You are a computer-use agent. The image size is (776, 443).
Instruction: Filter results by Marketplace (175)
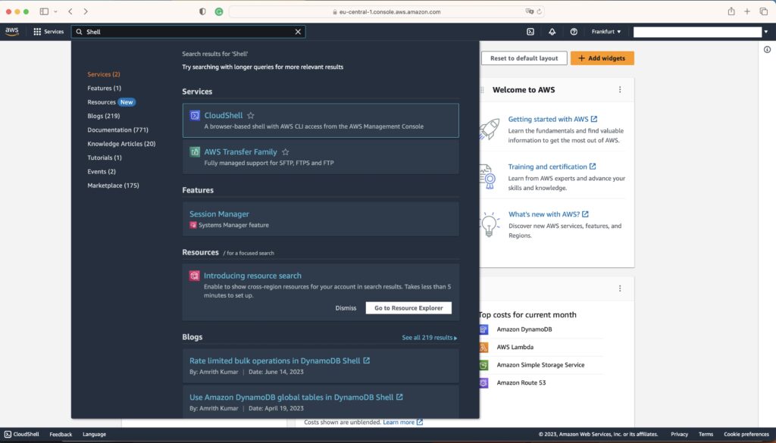(113, 185)
